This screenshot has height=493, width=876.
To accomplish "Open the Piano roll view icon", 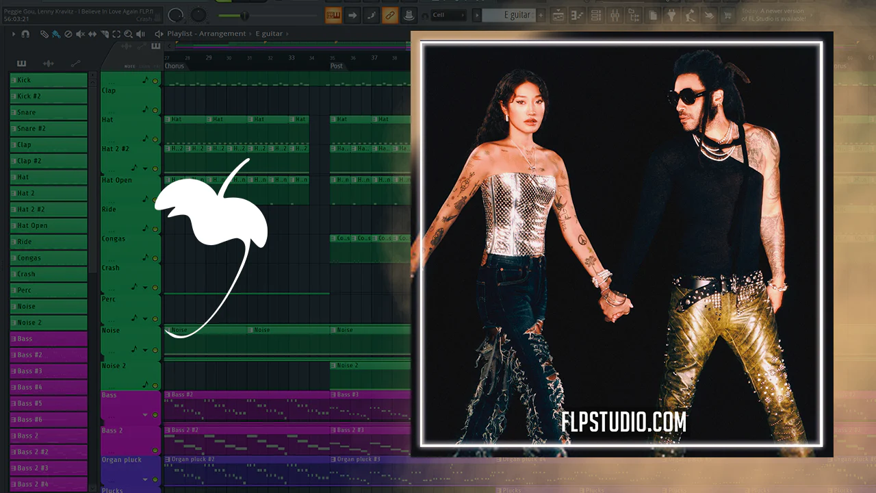I will pos(578,15).
